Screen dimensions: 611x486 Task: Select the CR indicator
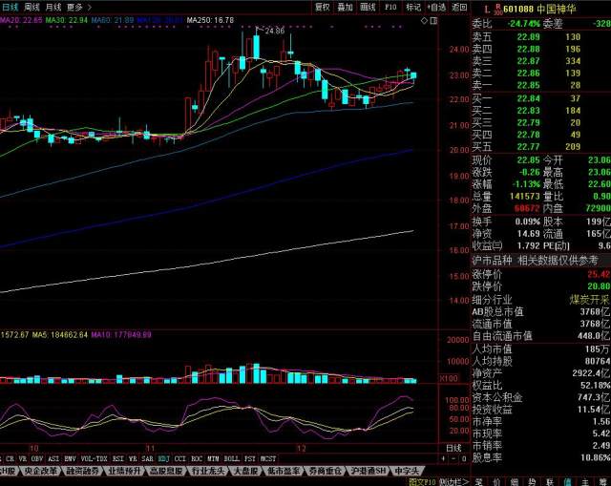[11, 458]
